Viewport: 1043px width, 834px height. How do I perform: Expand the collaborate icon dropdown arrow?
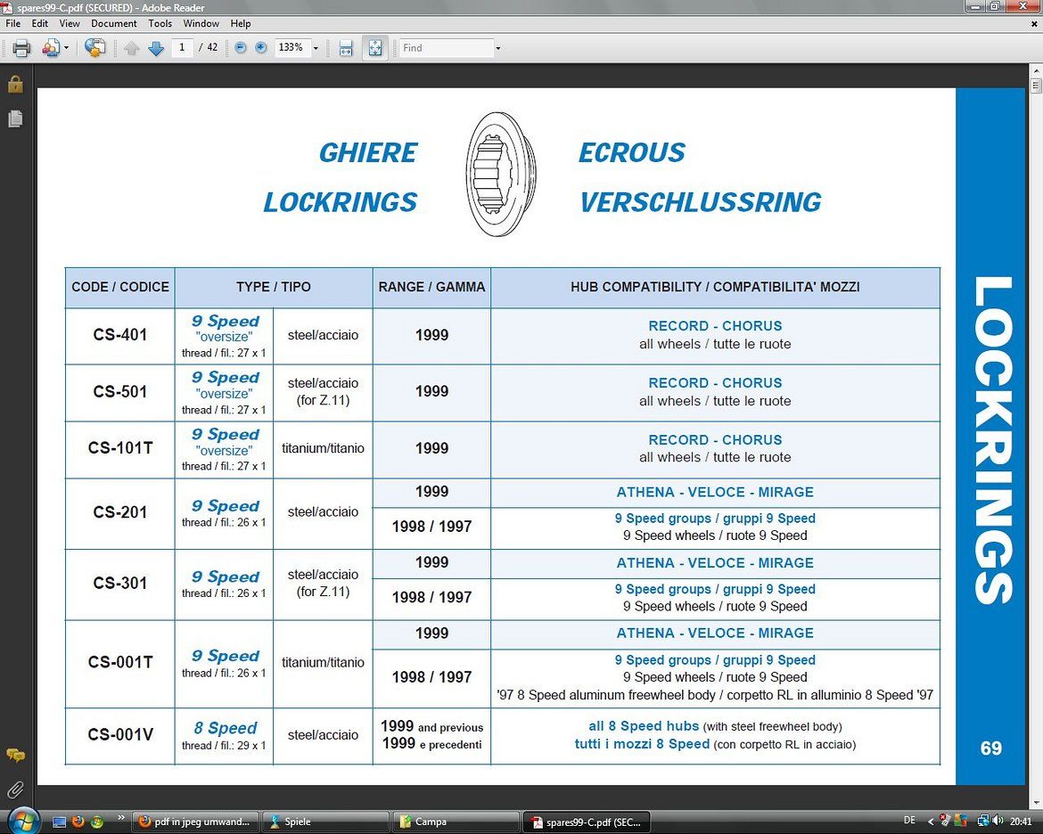66,48
